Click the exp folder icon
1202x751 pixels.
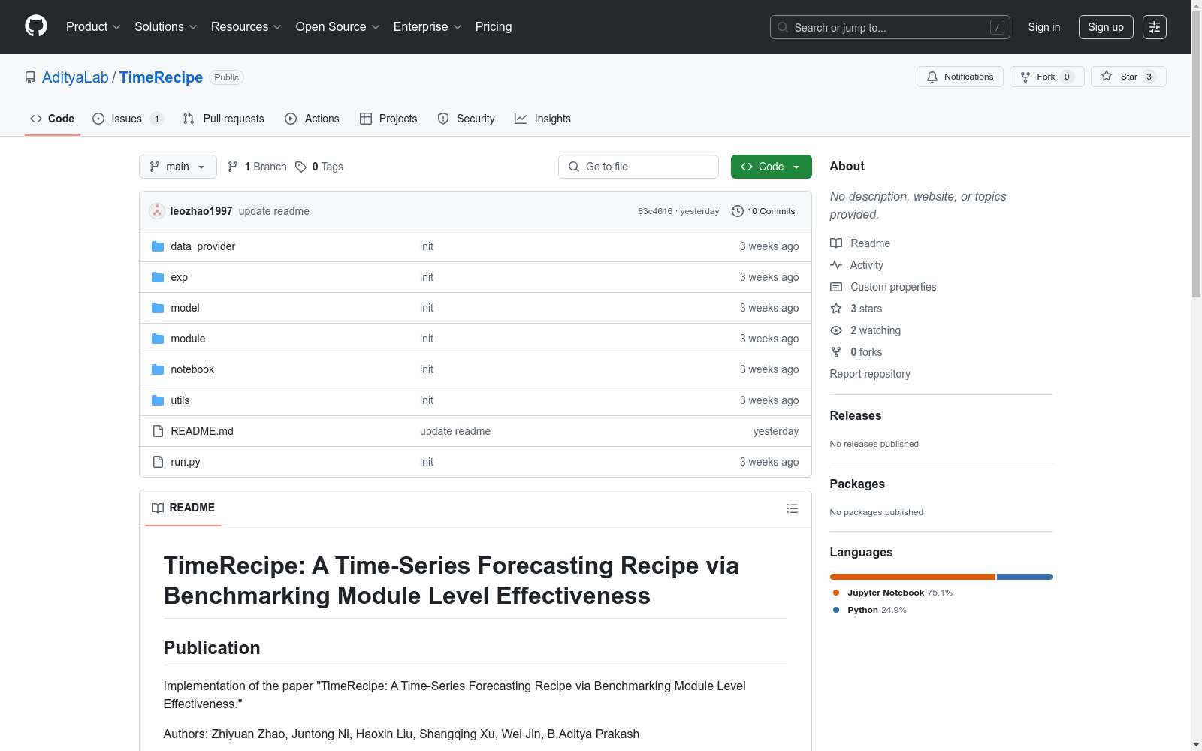tap(158, 277)
